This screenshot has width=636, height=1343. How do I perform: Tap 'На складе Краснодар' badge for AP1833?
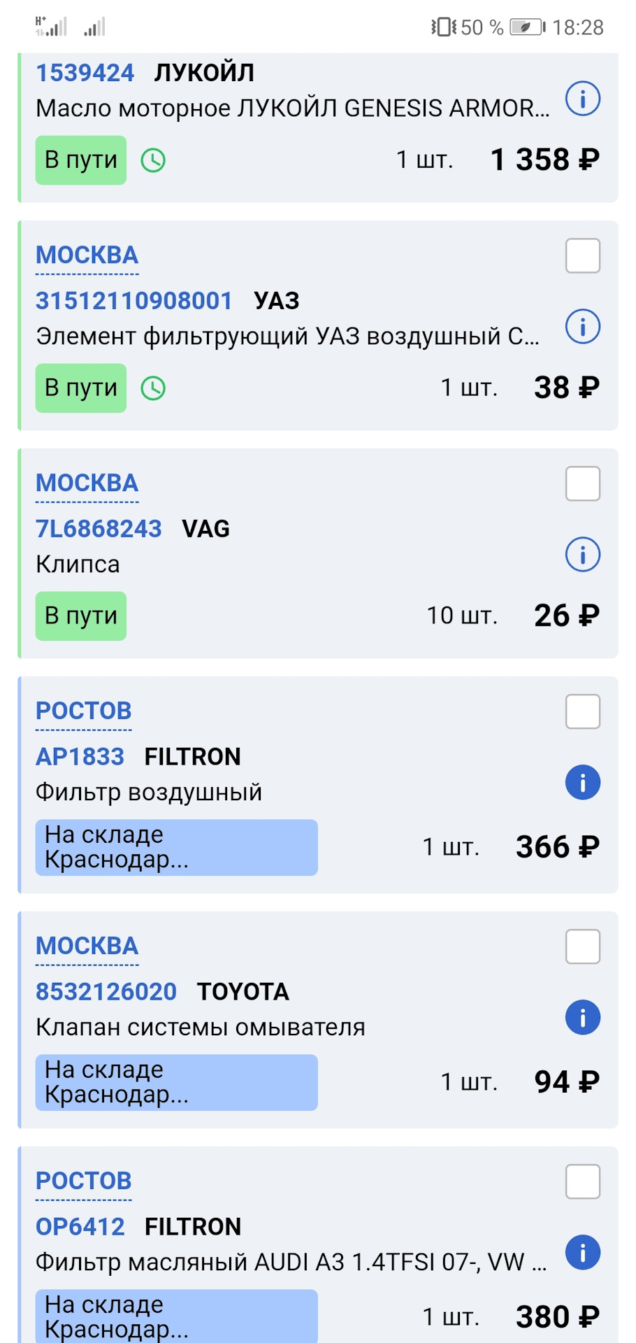[x=176, y=847]
